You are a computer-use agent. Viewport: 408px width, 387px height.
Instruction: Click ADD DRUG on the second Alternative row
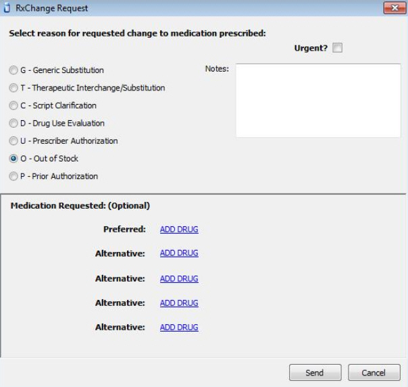179,279
